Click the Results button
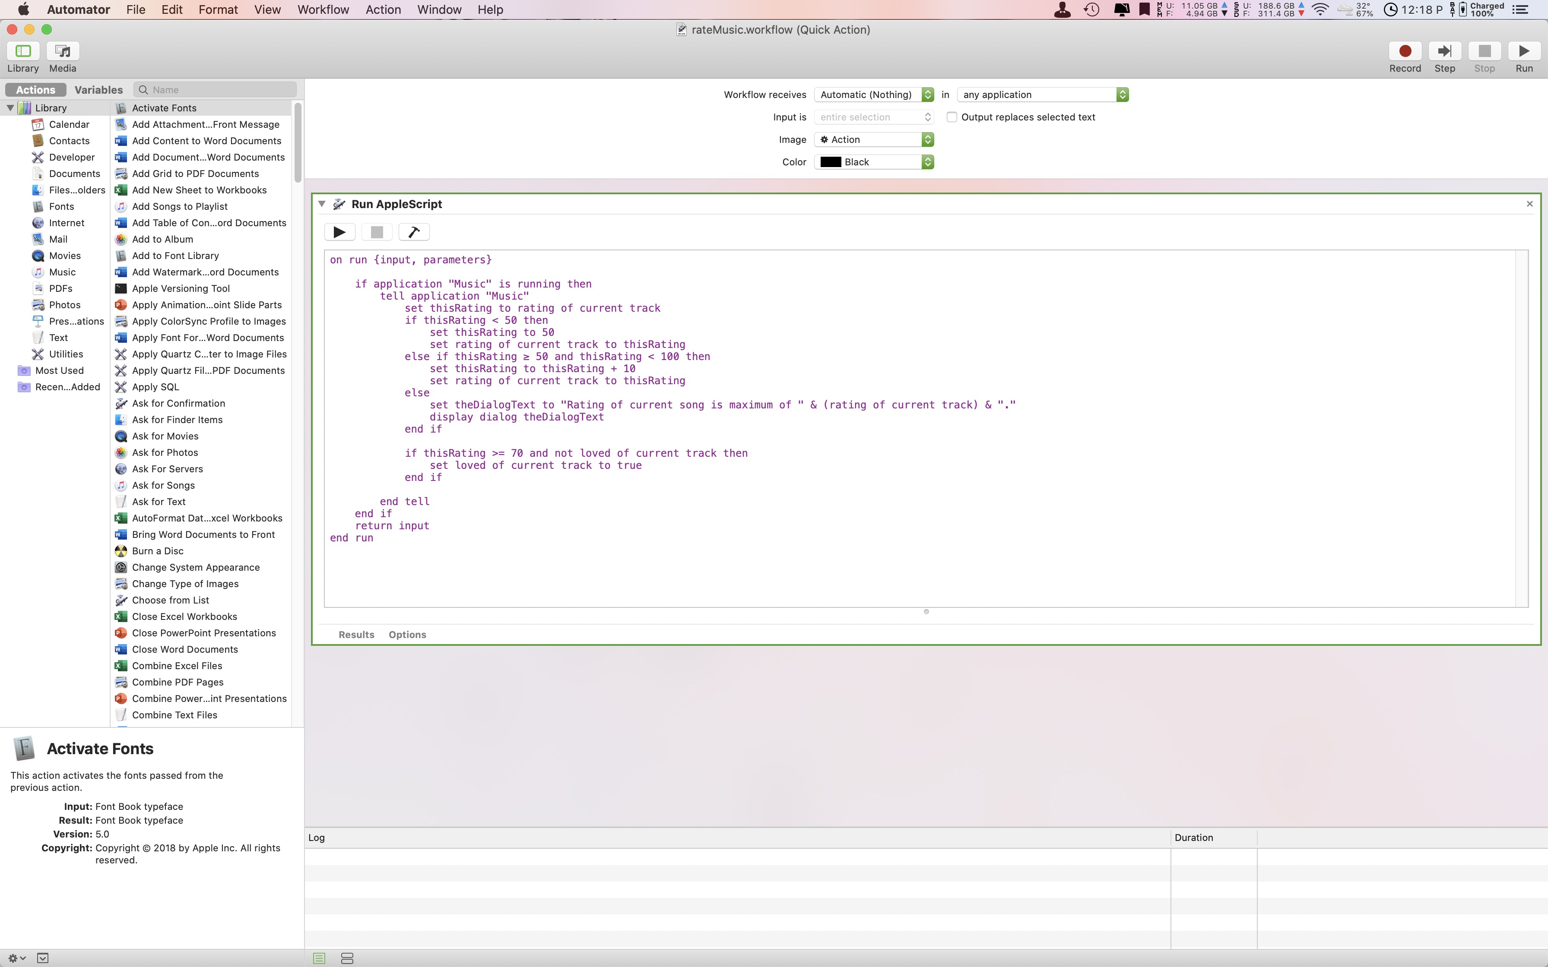The width and height of the screenshot is (1548, 967). [x=356, y=635]
